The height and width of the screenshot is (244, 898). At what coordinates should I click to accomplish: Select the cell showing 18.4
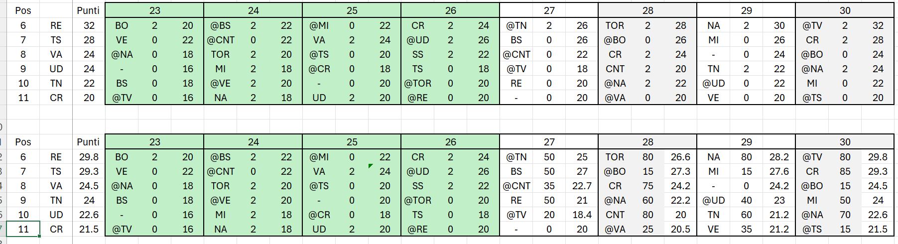(x=582, y=215)
